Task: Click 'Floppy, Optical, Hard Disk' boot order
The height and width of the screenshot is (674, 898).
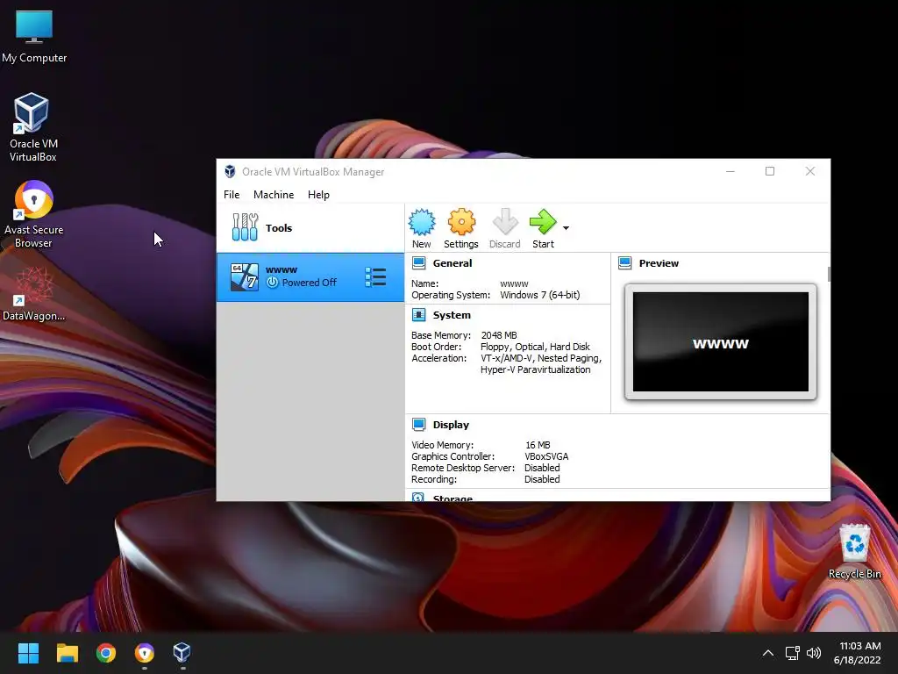Action: (535, 347)
